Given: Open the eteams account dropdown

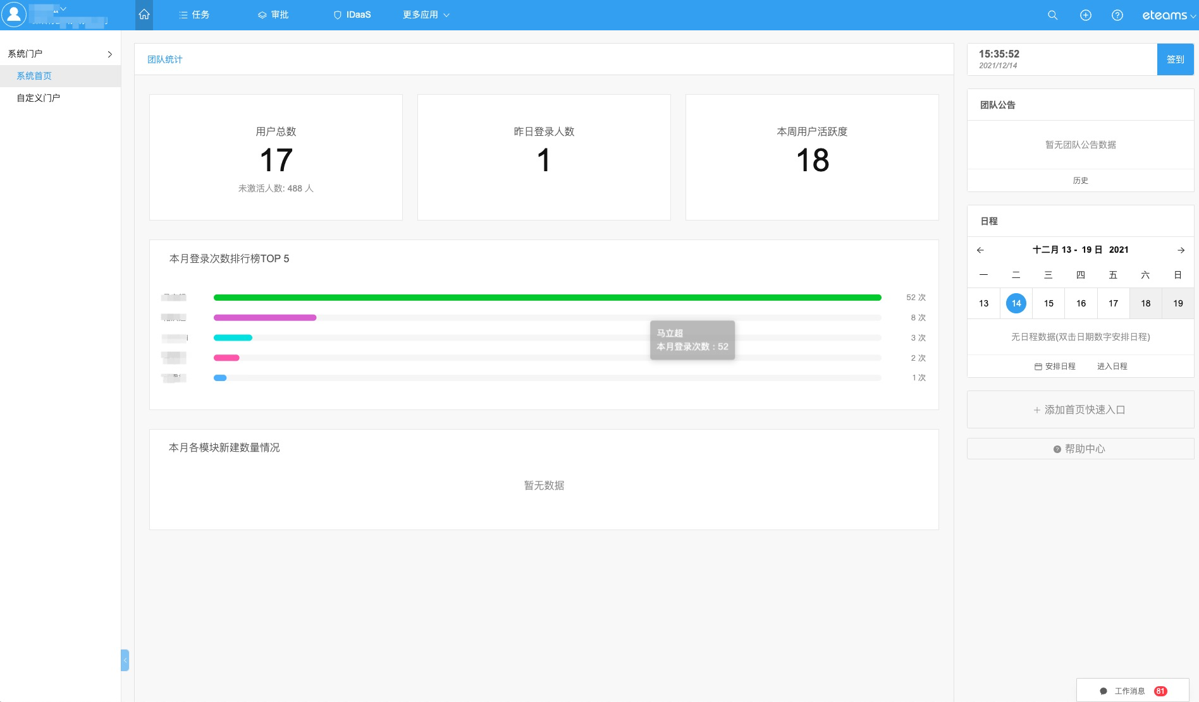Looking at the screenshot, I should [1169, 15].
